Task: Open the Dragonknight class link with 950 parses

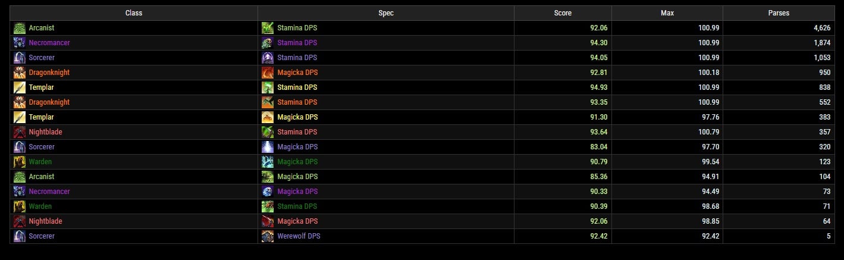Action: pyautogui.click(x=49, y=73)
